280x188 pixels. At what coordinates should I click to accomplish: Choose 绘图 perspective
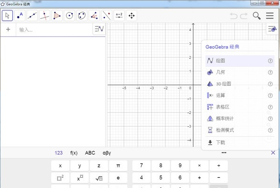click(x=240, y=61)
